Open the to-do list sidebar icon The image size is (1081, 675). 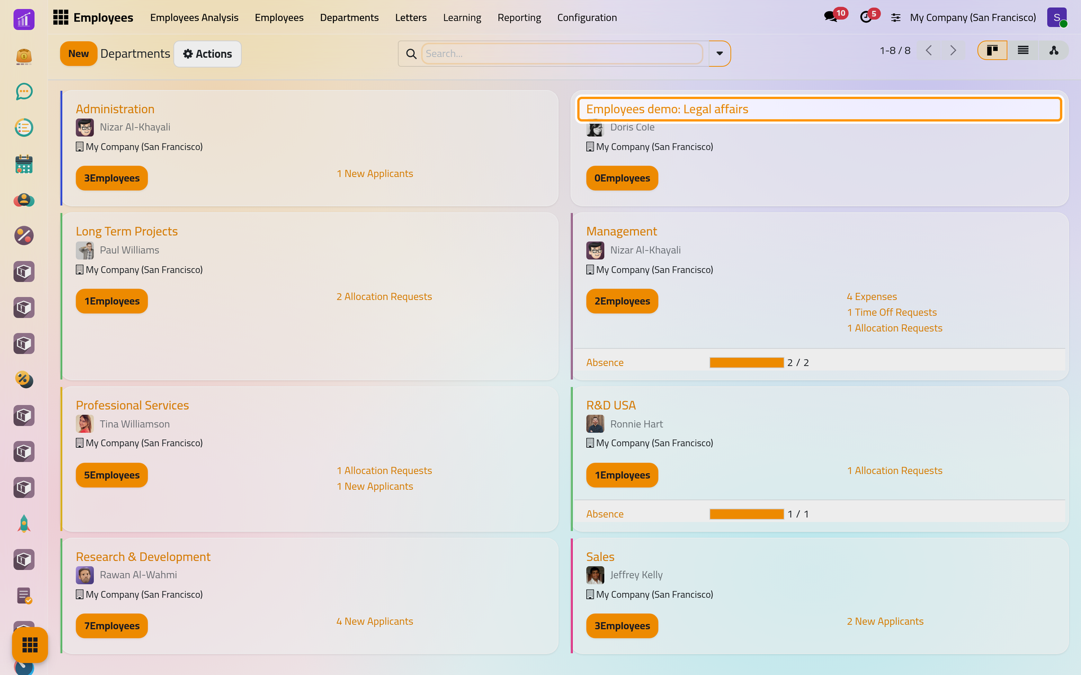click(x=24, y=128)
